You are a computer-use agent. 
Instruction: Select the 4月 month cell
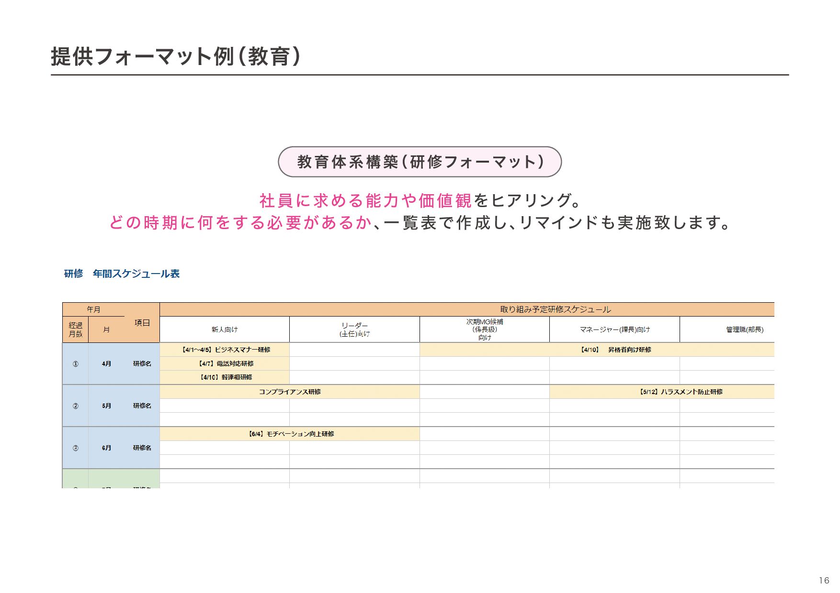click(106, 363)
